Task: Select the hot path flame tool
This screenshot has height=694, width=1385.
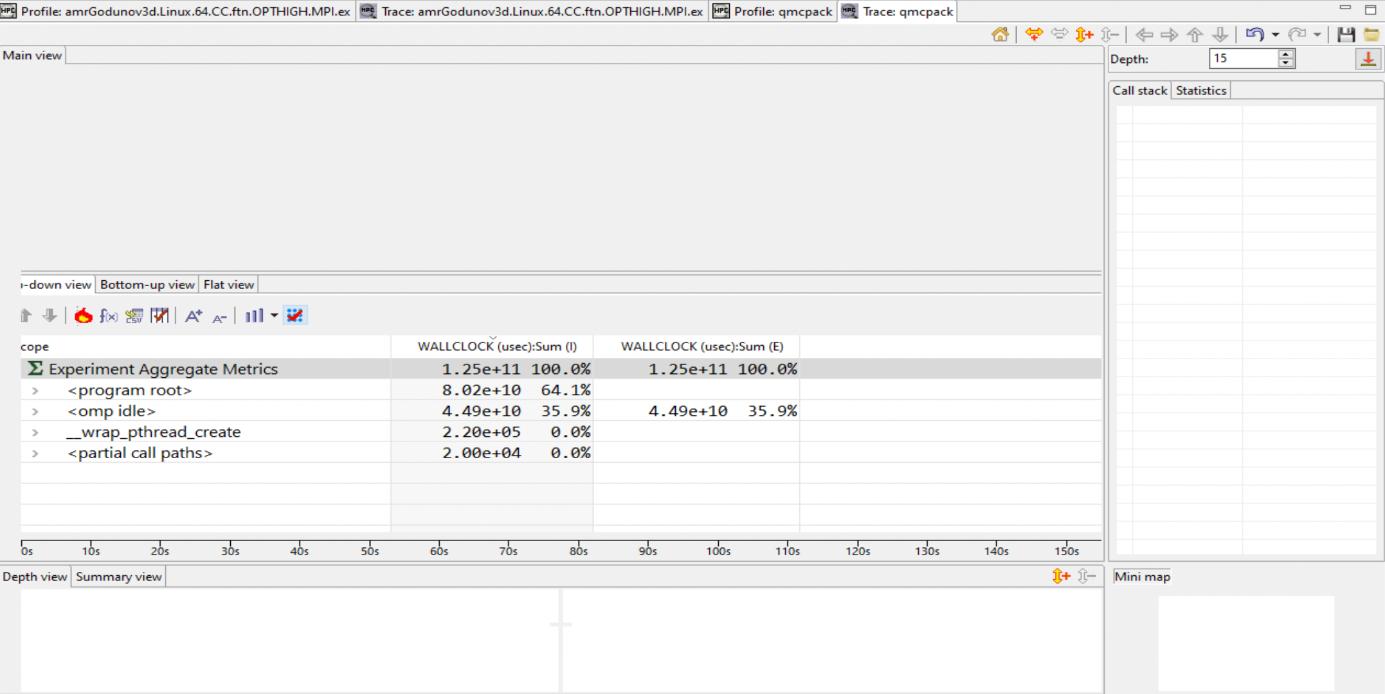Action: (84, 316)
